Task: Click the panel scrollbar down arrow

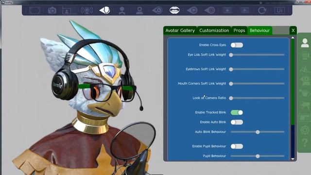Action: [x=293, y=159]
